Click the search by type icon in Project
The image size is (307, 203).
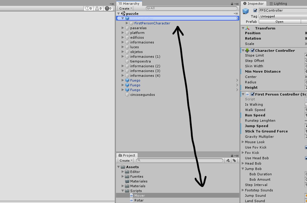228,160
